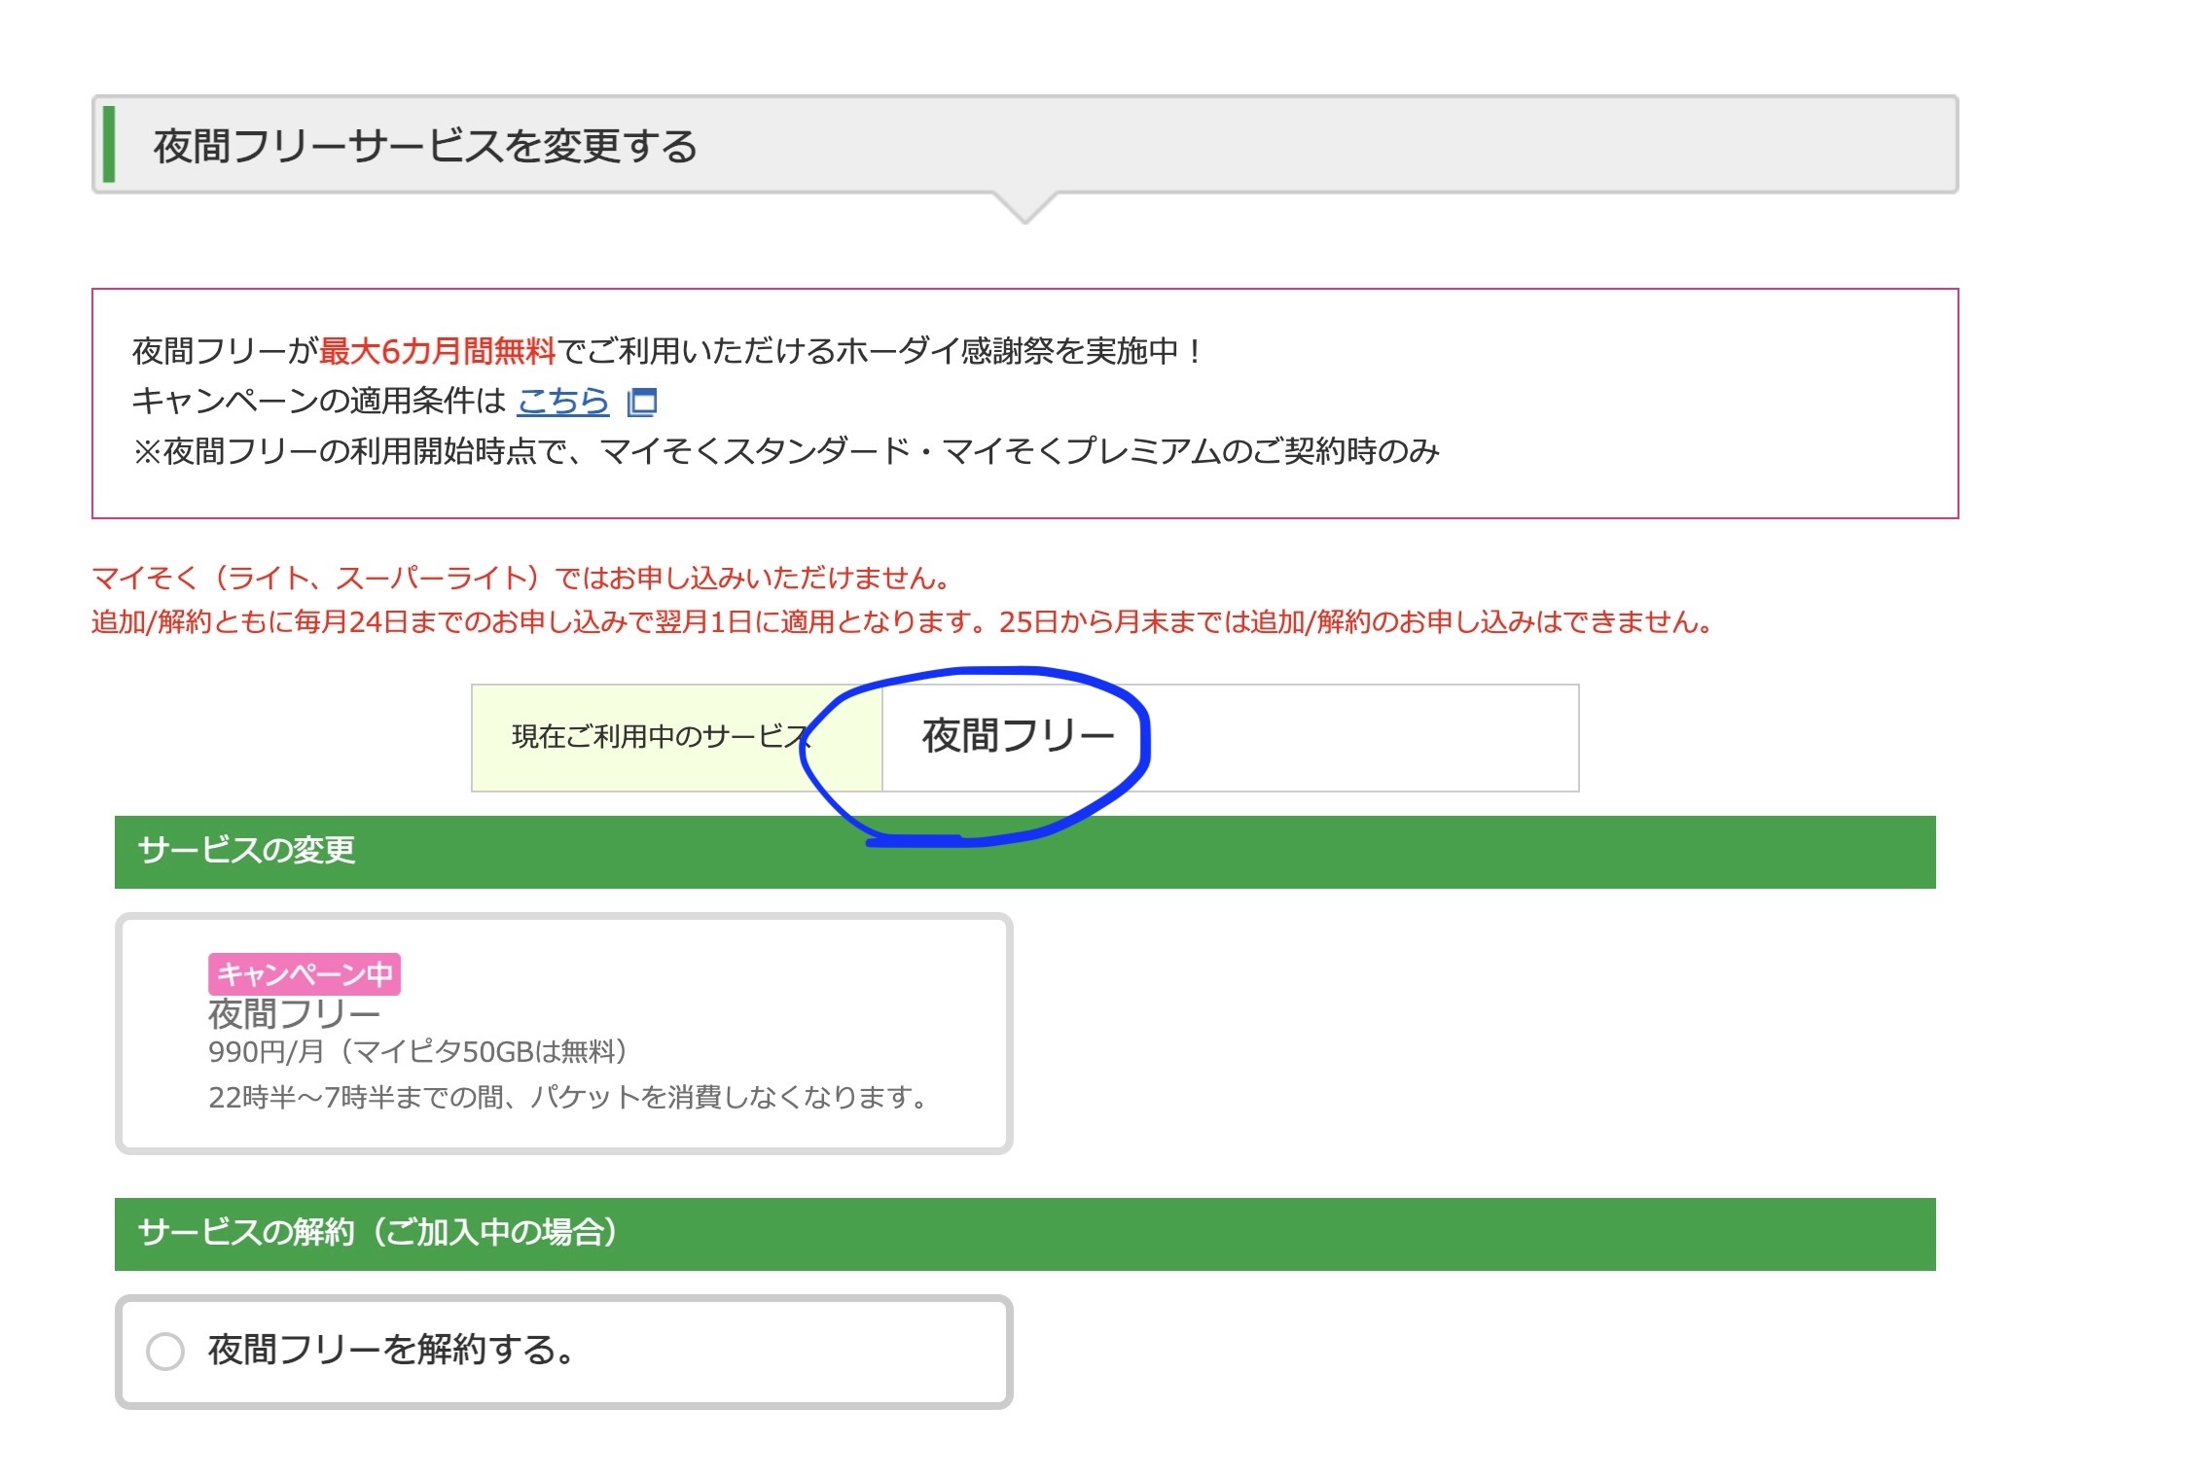Image resolution: width=2191 pixels, height=1478 pixels.
Task: Click the external window icon beside こちら
Action: click(642, 402)
